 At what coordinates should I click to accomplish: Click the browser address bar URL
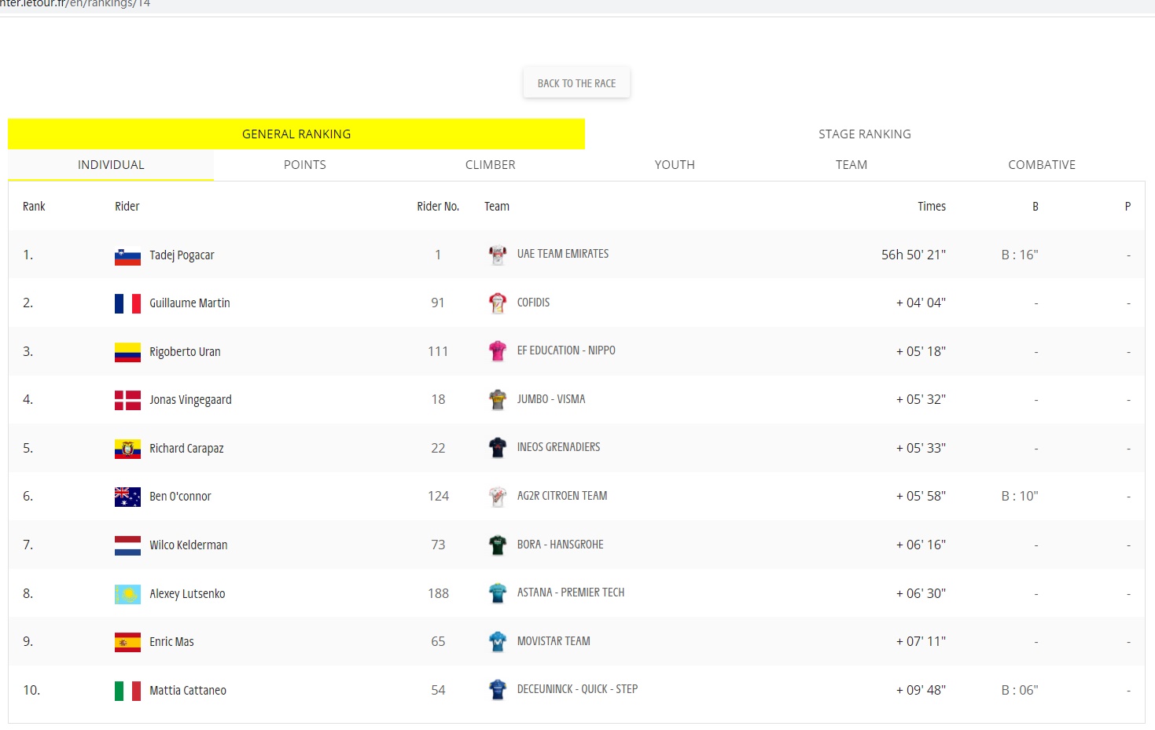coord(75,4)
